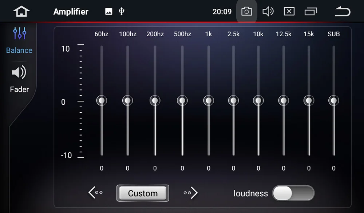This screenshot has height=213, width=364.
Task: Select the Balance tab label
Action: click(x=19, y=50)
